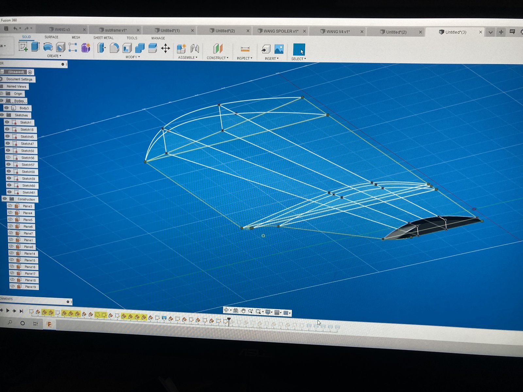Select the New Component tool
The width and height of the screenshot is (523, 392).
(x=181, y=49)
